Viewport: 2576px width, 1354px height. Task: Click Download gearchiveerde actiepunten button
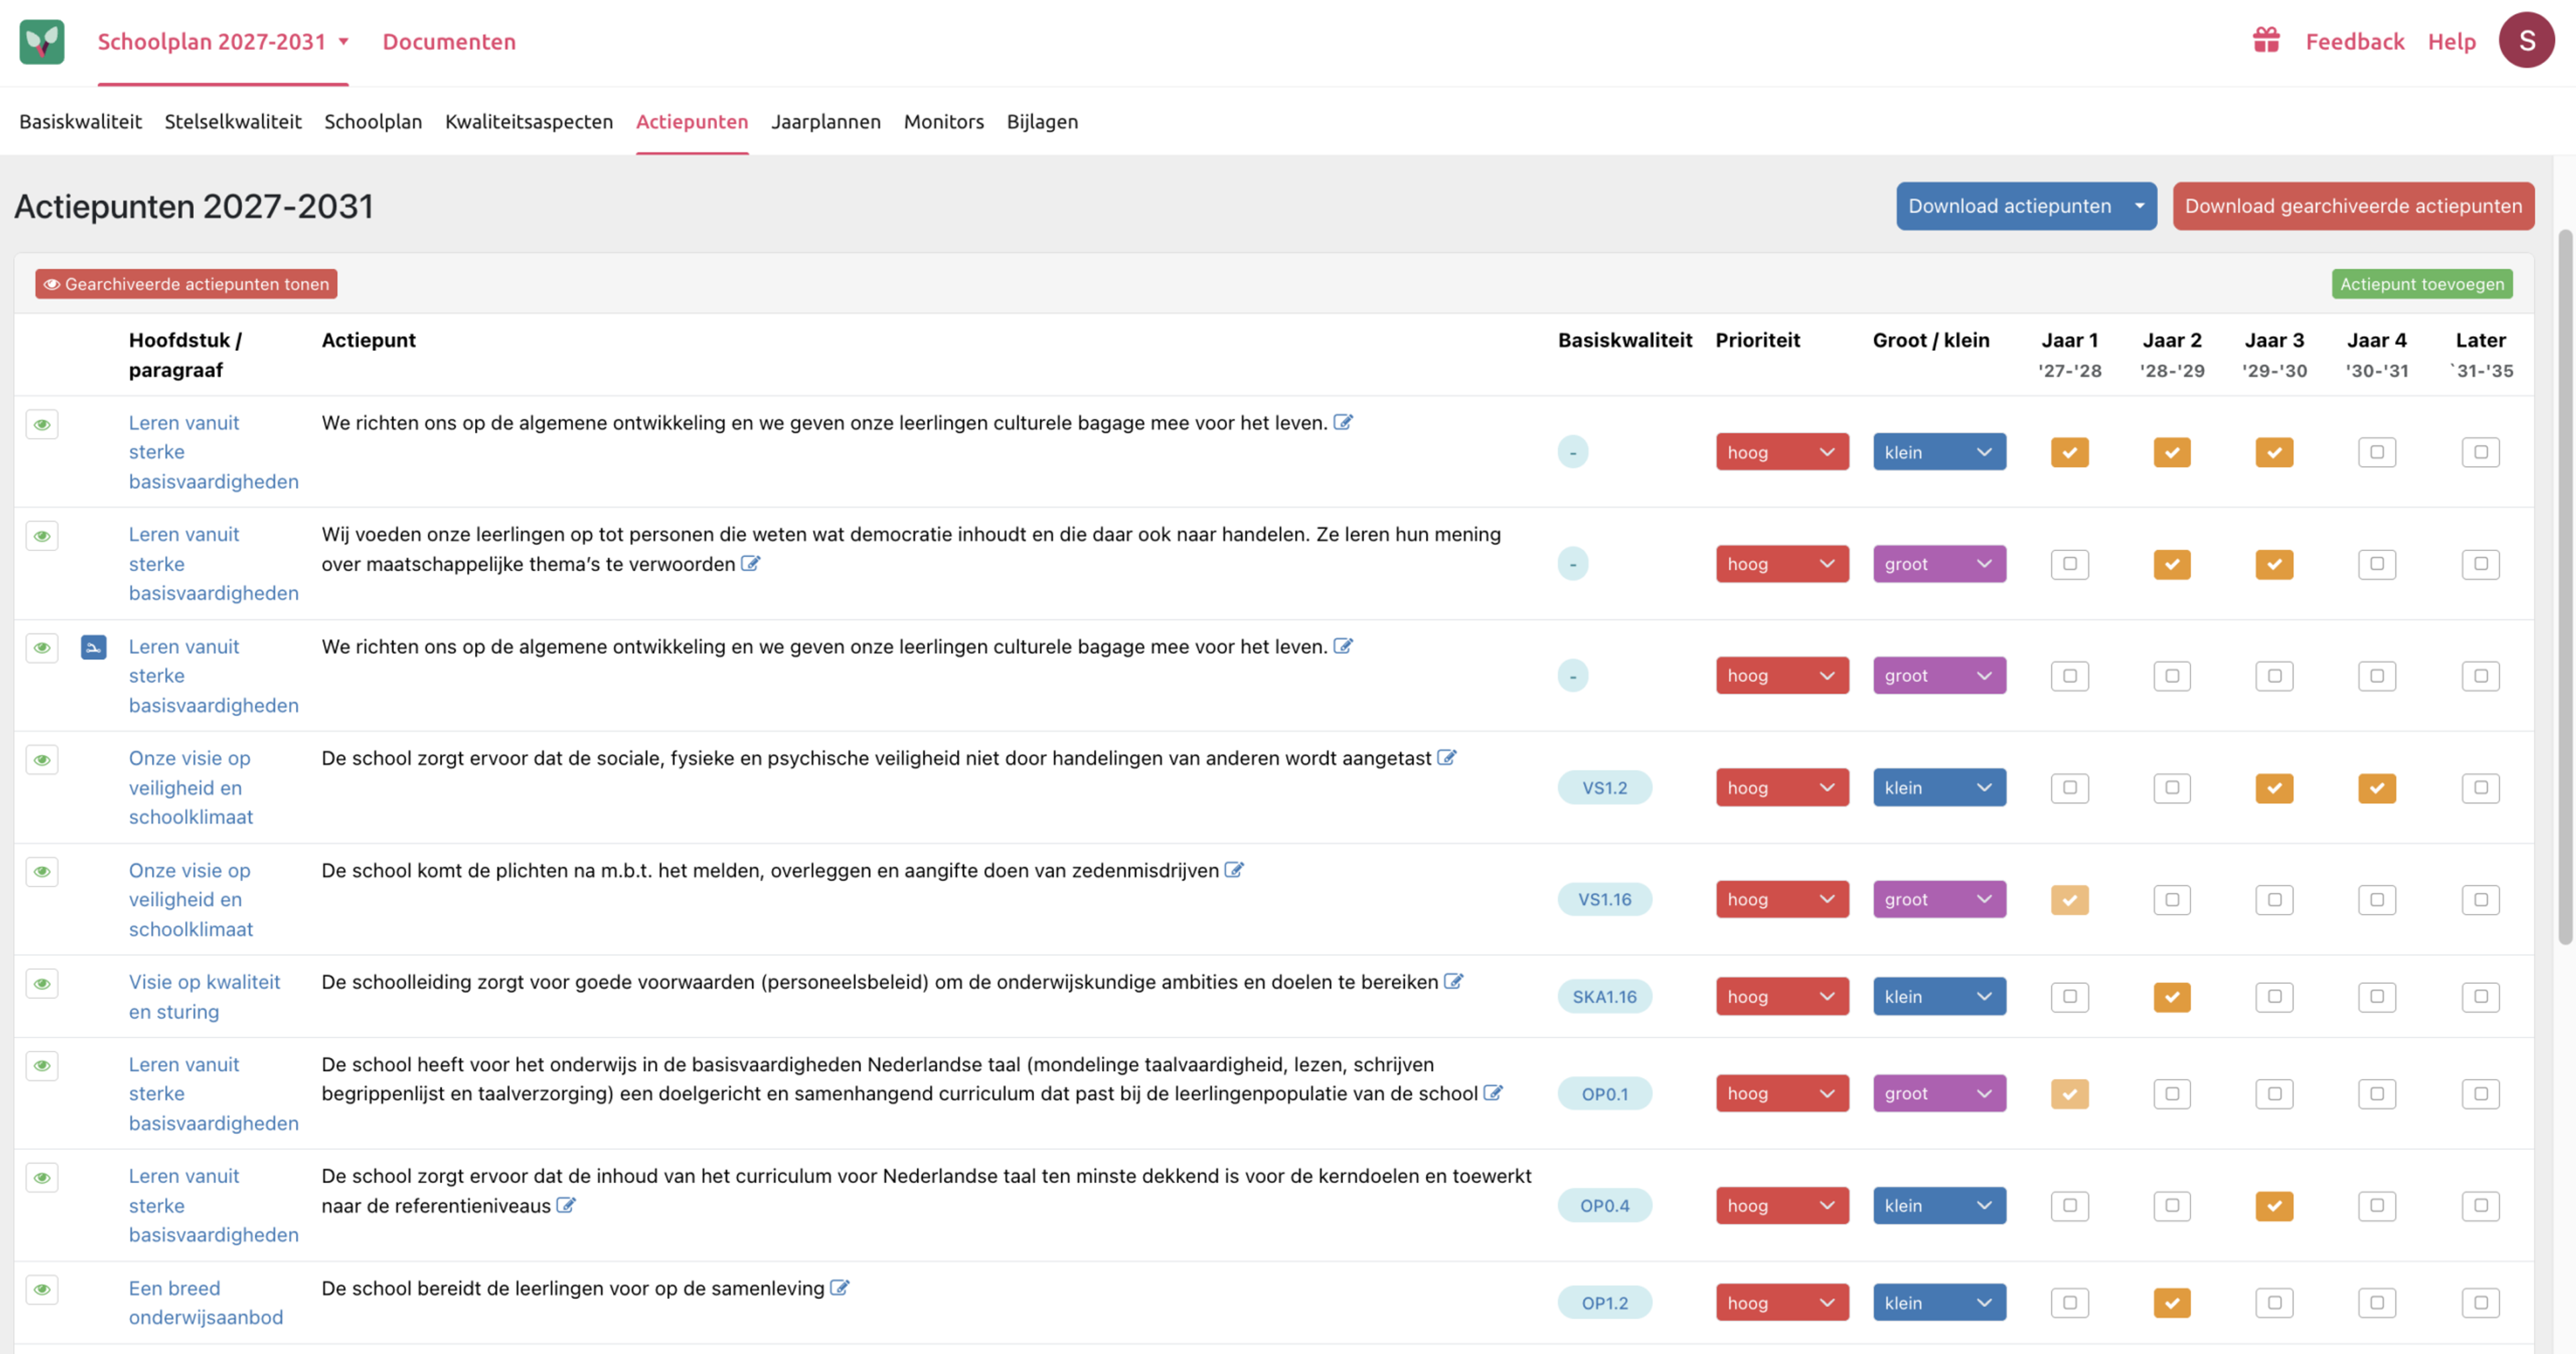[2353, 206]
